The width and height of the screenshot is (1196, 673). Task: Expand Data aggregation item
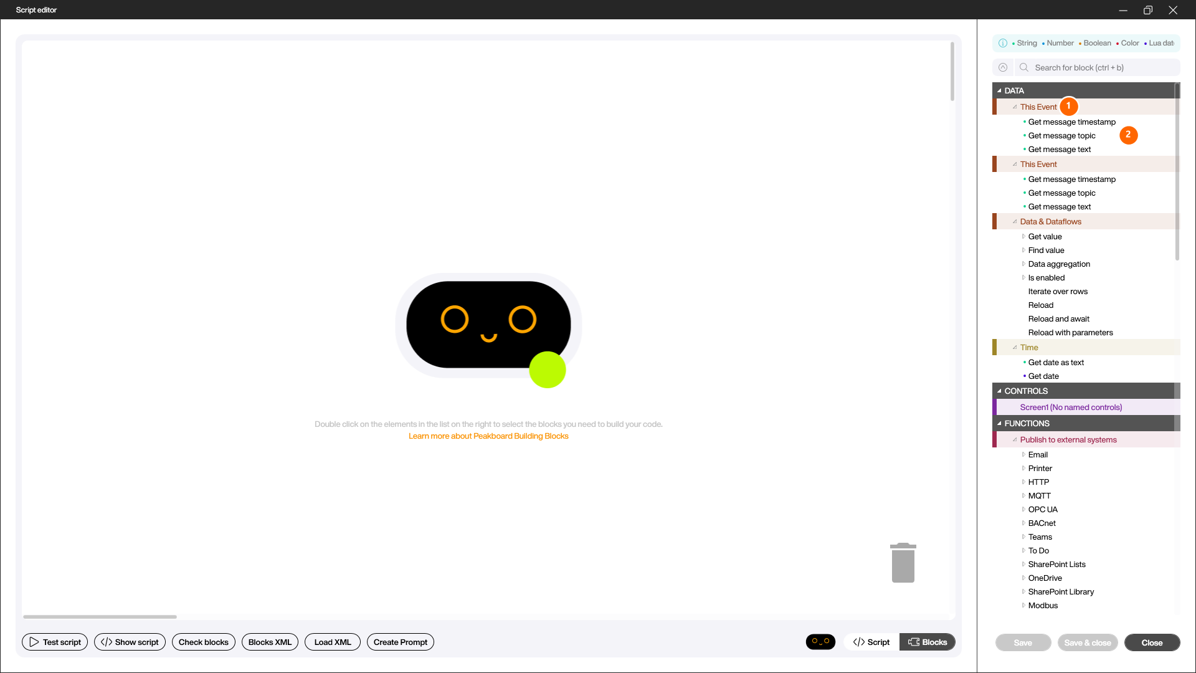pos(1023,264)
